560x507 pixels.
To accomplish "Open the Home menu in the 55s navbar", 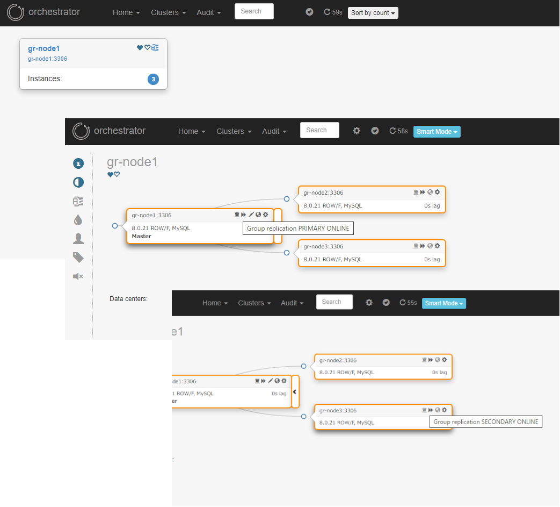I will click(215, 303).
